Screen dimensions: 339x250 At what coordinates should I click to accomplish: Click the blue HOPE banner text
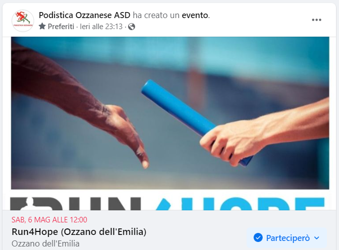pos(240,204)
